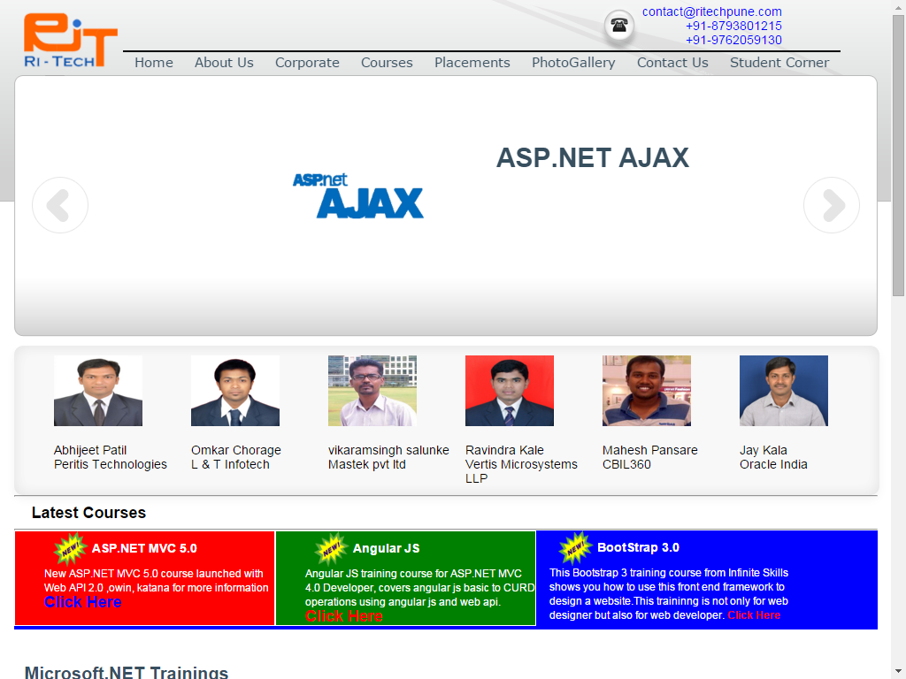
Task: Select Abhijeet Patil's photo
Action: pyautogui.click(x=98, y=391)
